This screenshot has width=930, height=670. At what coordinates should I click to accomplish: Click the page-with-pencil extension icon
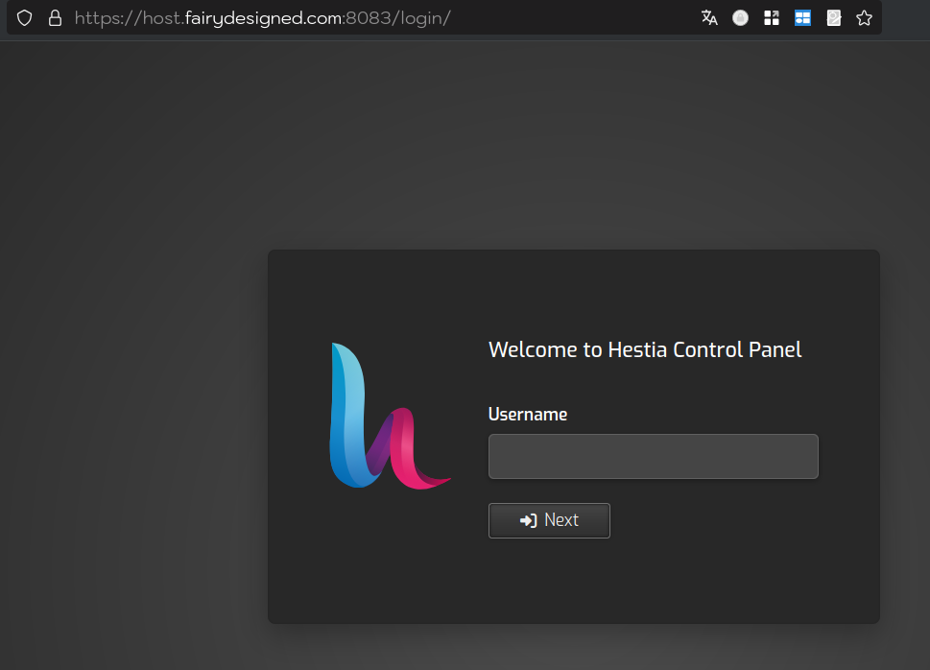pos(833,18)
